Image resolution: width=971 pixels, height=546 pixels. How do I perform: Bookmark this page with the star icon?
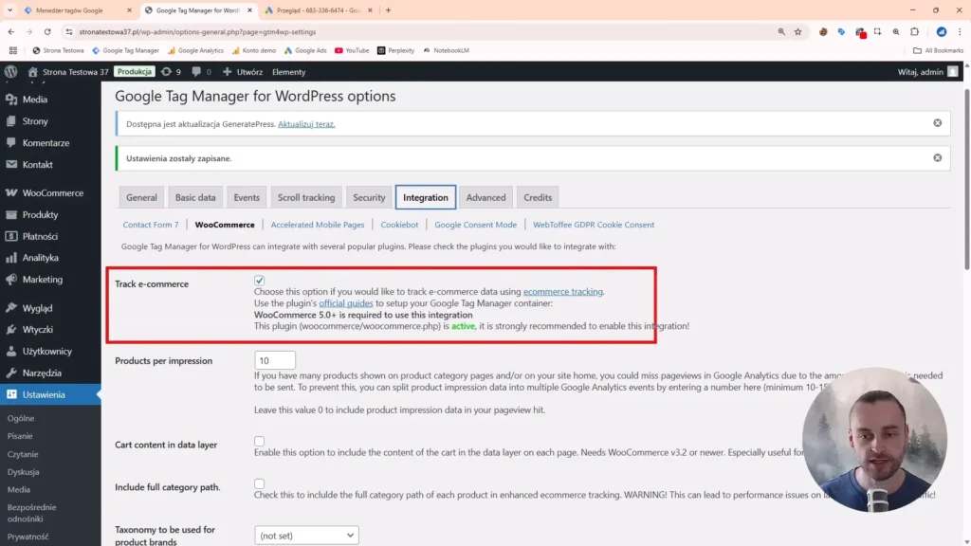[x=798, y=31]
